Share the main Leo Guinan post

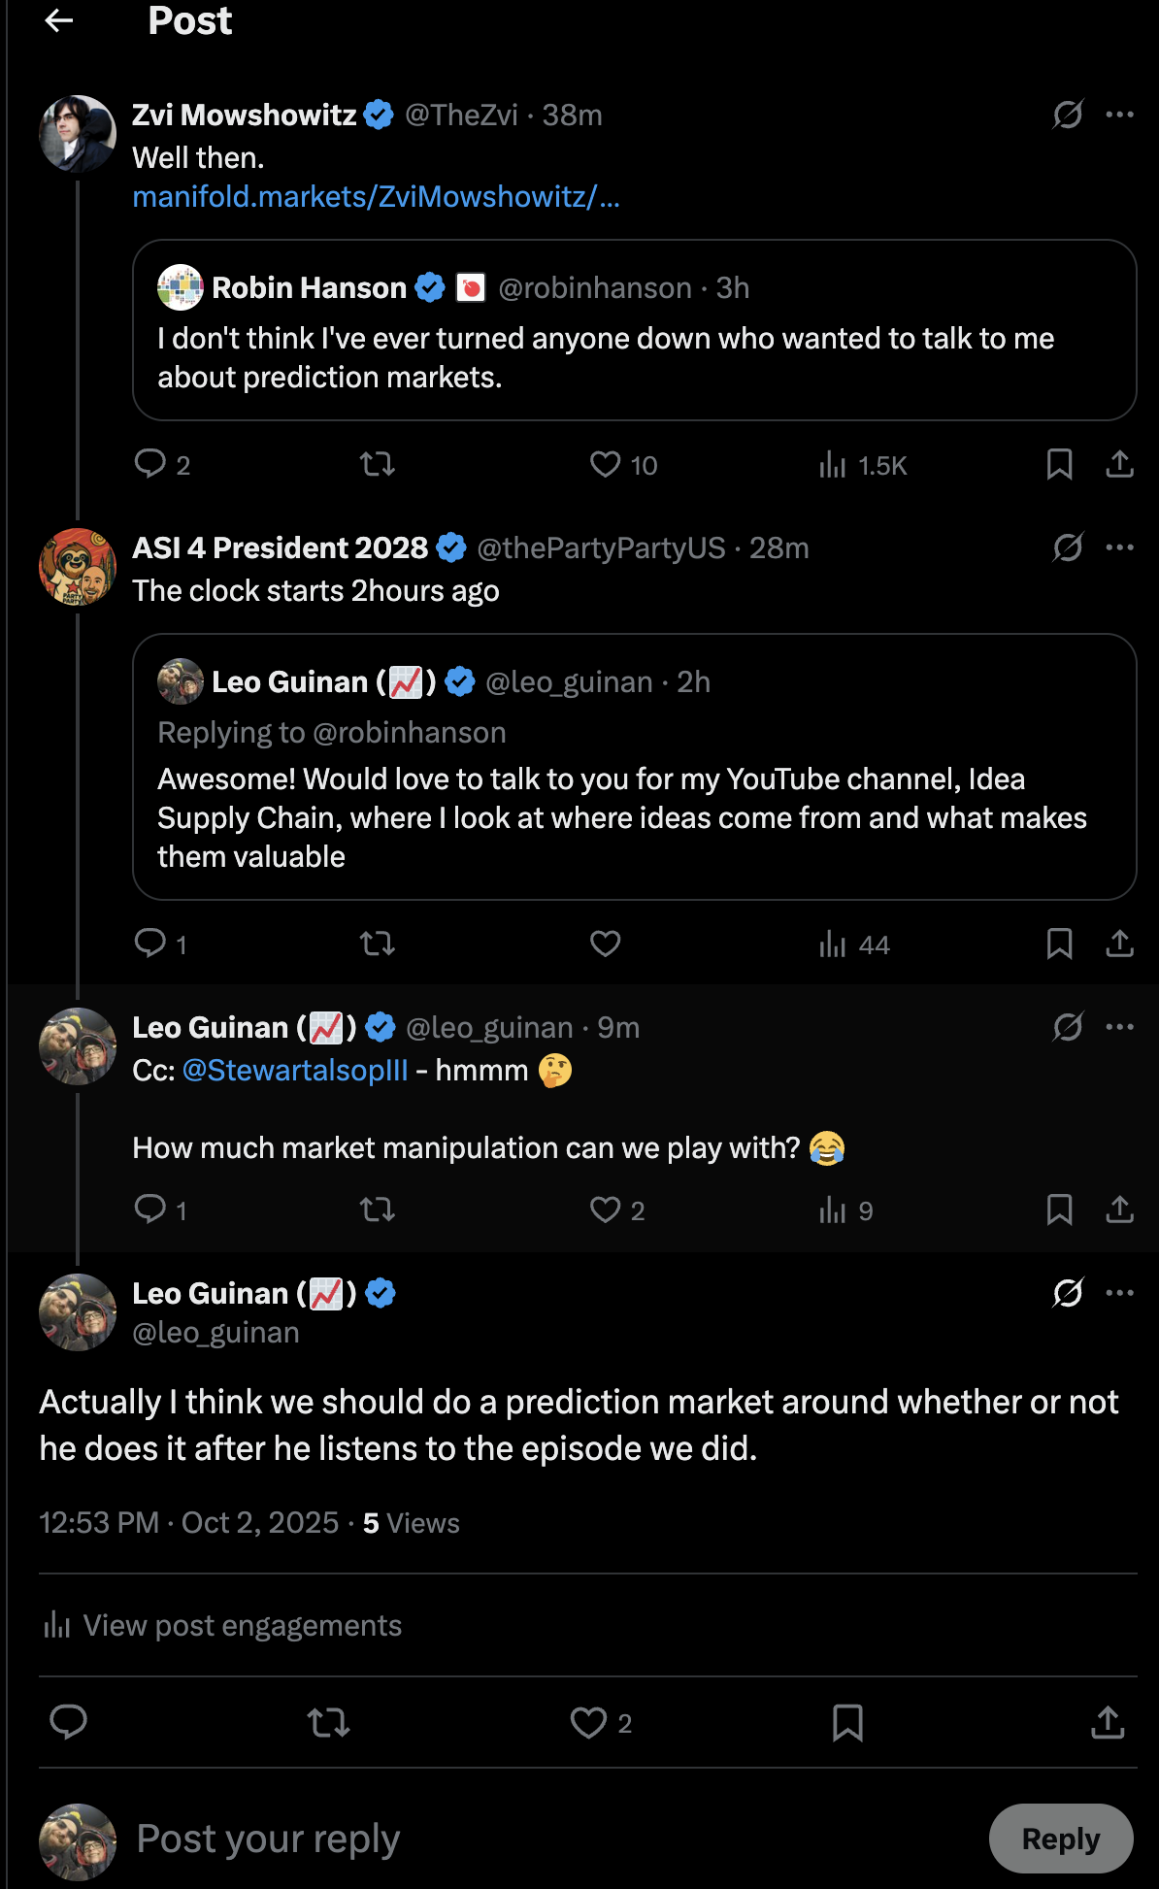click(1108, 1722)
